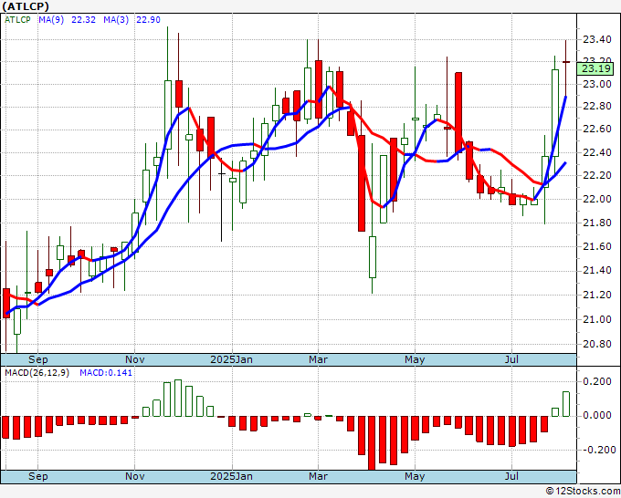621x498 pixels.
Task: Click the 21.40 price axis label
Action: tap(596, 271)
